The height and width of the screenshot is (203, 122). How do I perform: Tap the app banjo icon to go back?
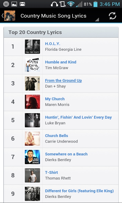click(10, 16)
